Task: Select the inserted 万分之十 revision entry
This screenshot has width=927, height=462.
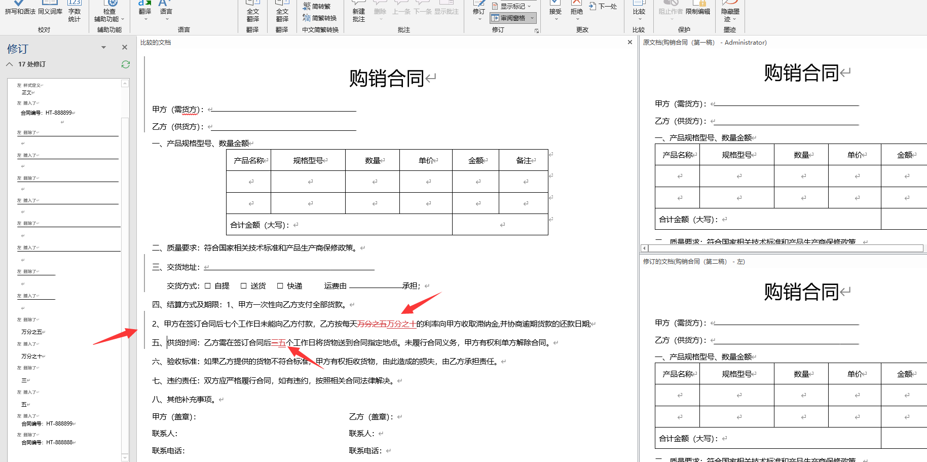Action: (33, 357)
